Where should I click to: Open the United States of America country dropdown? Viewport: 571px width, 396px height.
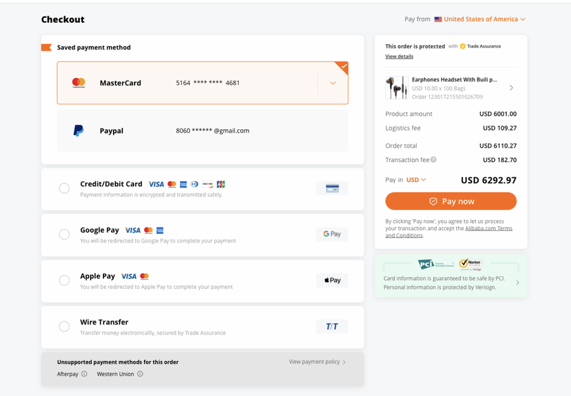click(x=484, y=19)
